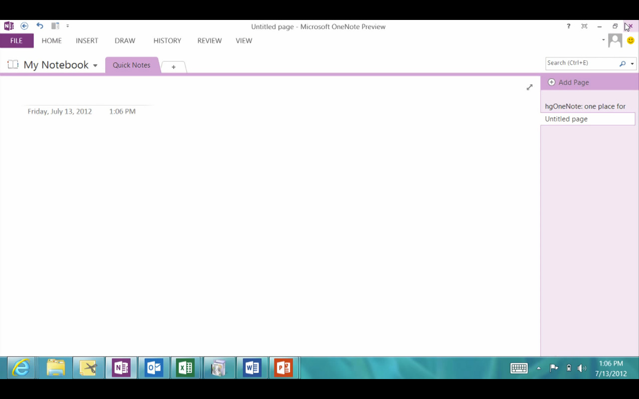
Task: Click the Dock to Desktop icon
Action: click(x=55, y=26)
